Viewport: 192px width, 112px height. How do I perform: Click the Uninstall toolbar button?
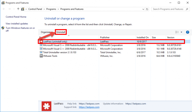pyautogui.click(x=61, y=32)
